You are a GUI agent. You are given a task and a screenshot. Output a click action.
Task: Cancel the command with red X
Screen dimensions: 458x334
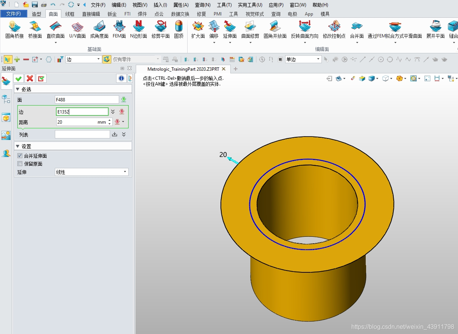click(x=30, y=78)
